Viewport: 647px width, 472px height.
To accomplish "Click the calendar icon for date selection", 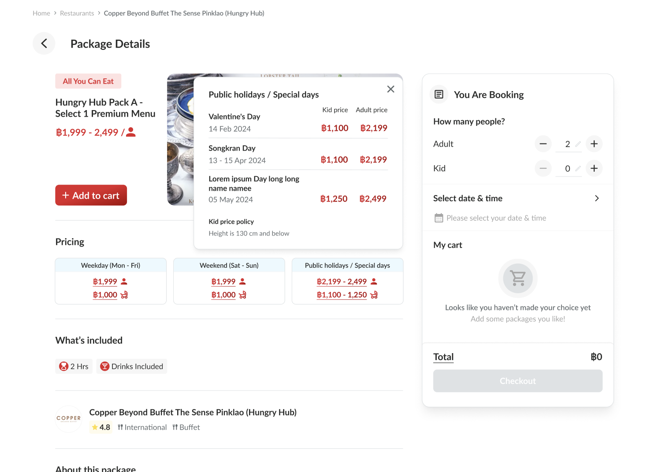I will click(x=439, y=218).
